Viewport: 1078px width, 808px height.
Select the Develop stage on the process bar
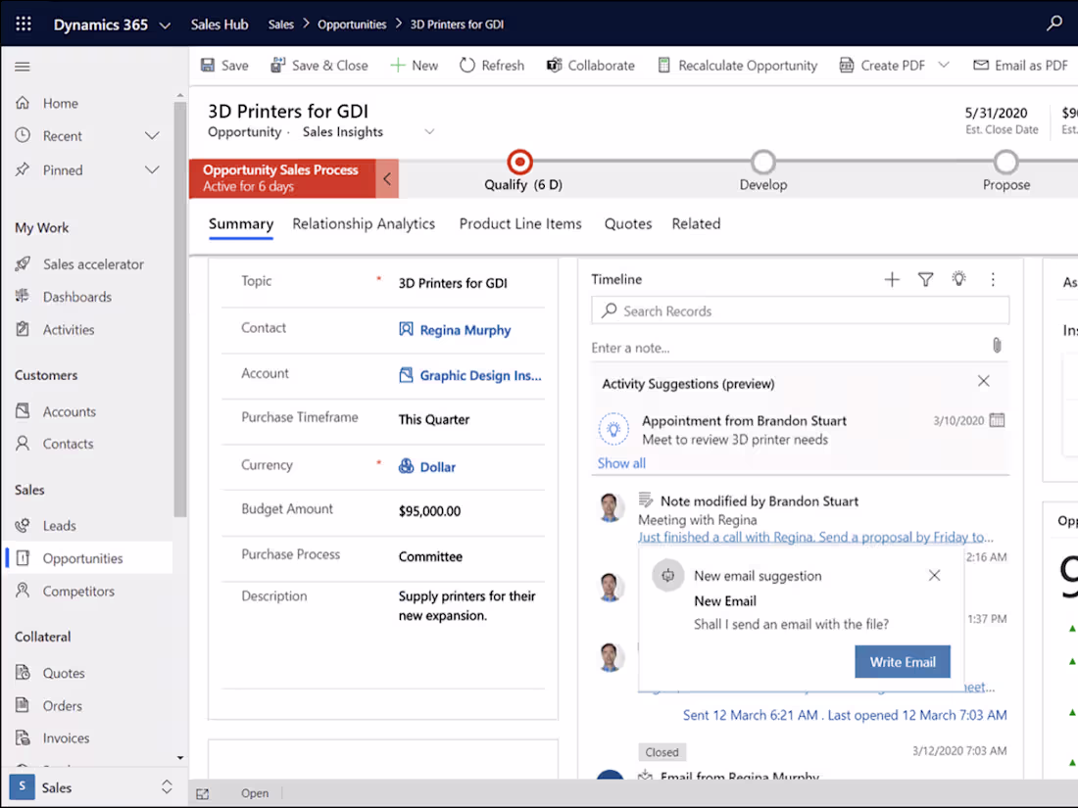click(x=763, y=162)
